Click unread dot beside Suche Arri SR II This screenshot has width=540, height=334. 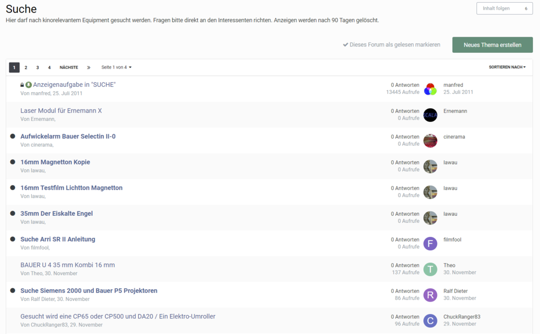click(13, 239)
